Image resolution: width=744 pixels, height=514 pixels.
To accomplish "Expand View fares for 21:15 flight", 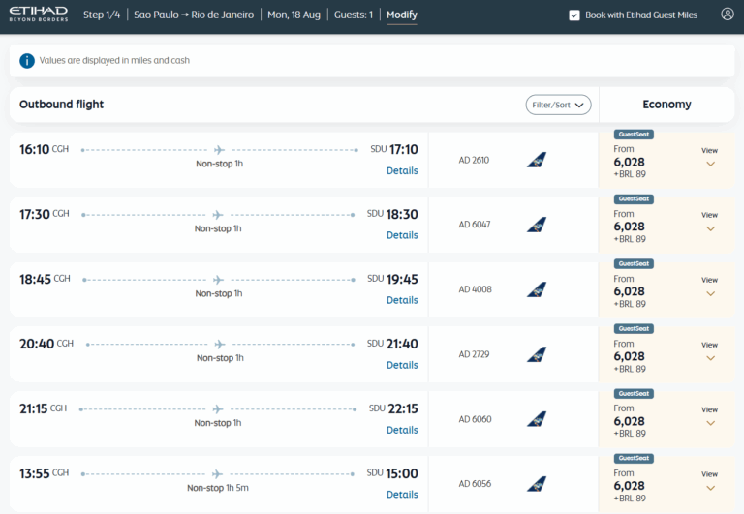I will coord(710,416).
